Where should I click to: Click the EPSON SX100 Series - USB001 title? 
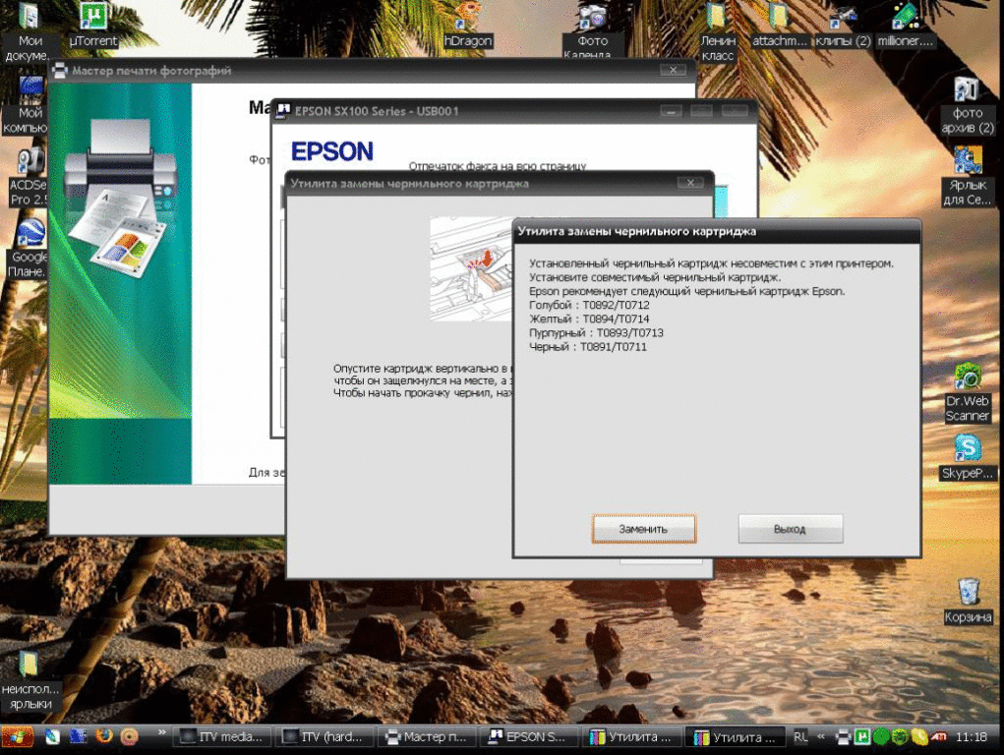tap(377, 111)
